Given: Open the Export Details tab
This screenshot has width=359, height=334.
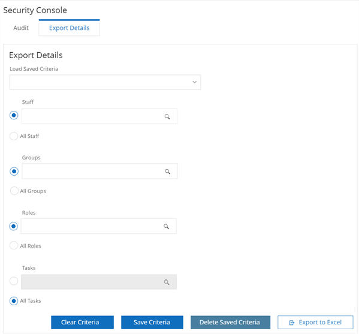Looking at the screenshot, I should point(69,28).
